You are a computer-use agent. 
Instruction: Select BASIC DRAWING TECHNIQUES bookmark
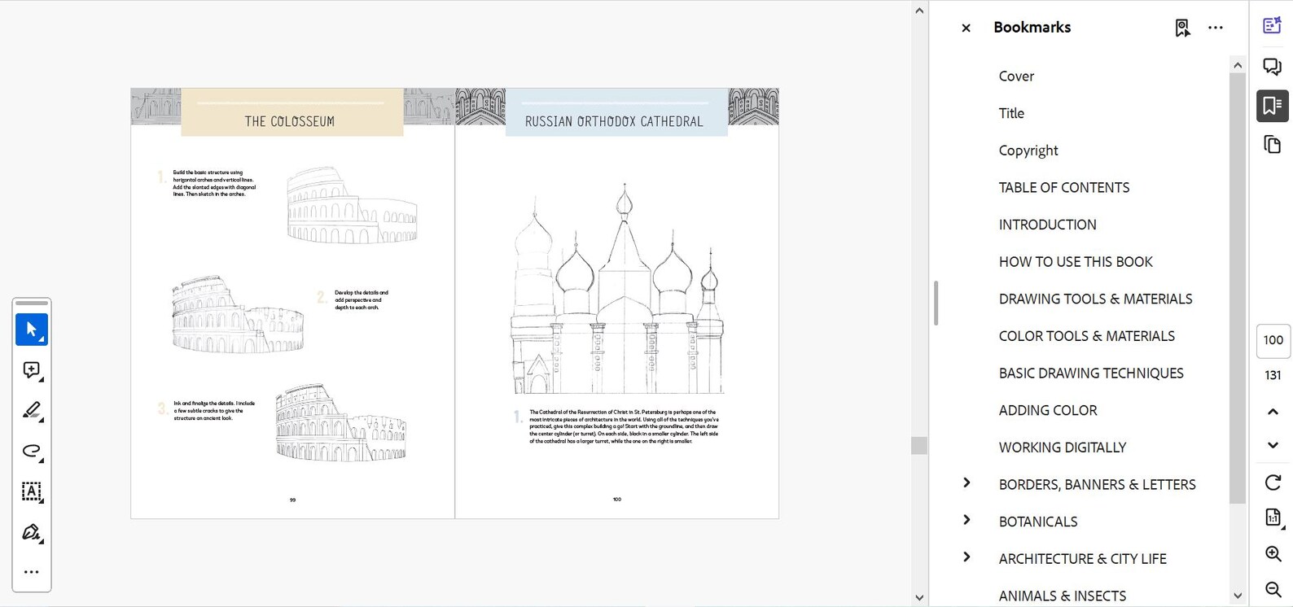[x=1091, y=373]
